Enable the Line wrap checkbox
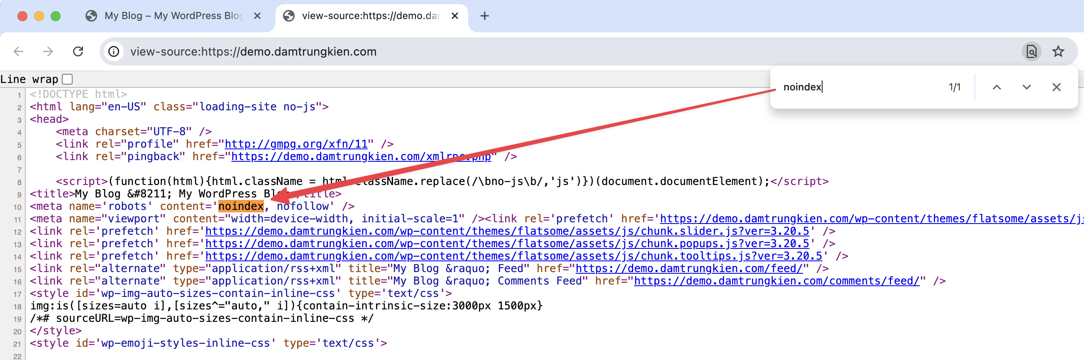The height and width of the screenshot is (360, 1084). pyautogui.click(x=67, y=79)
